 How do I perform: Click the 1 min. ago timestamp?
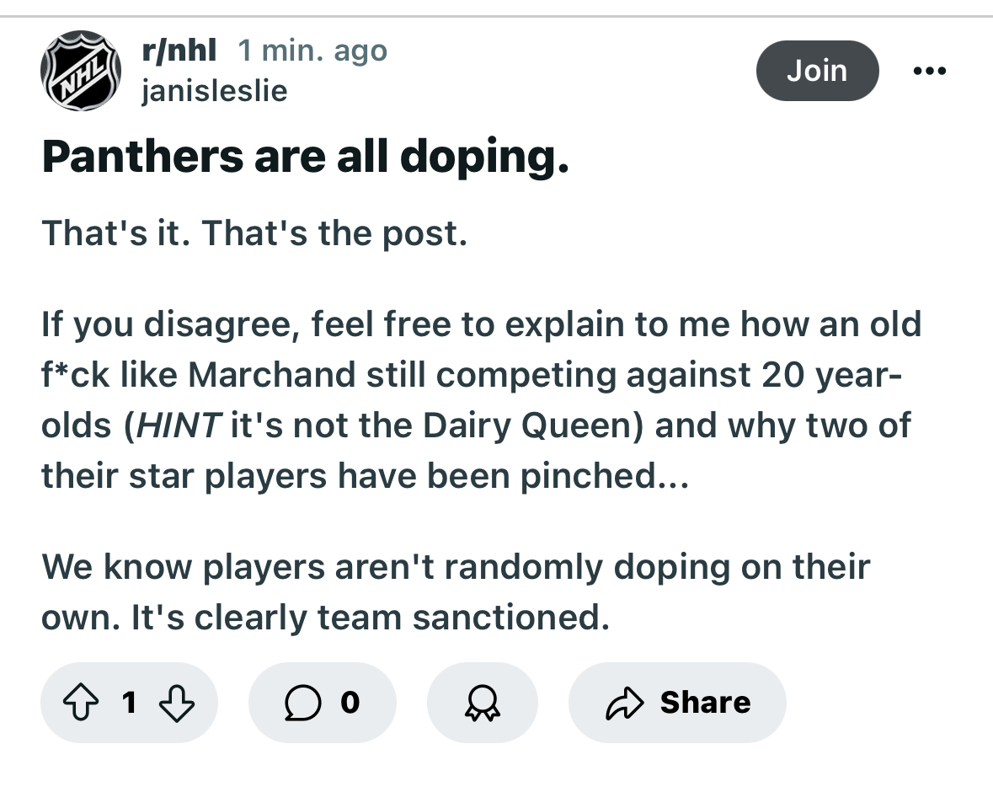tap(312, 51)
